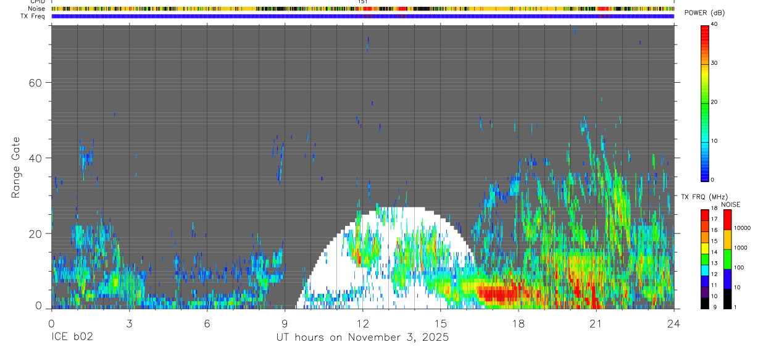Click the CPID 151 label above plot
This screenshot has width=758, height=350.
tap(363, 2)
